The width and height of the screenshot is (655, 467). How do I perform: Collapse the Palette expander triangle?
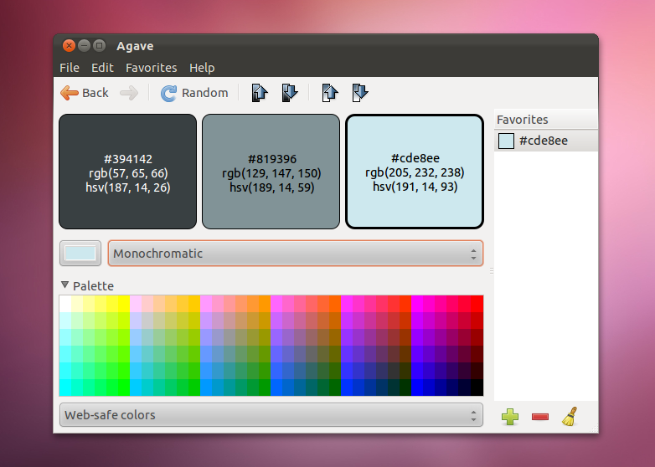pos(64,285)
